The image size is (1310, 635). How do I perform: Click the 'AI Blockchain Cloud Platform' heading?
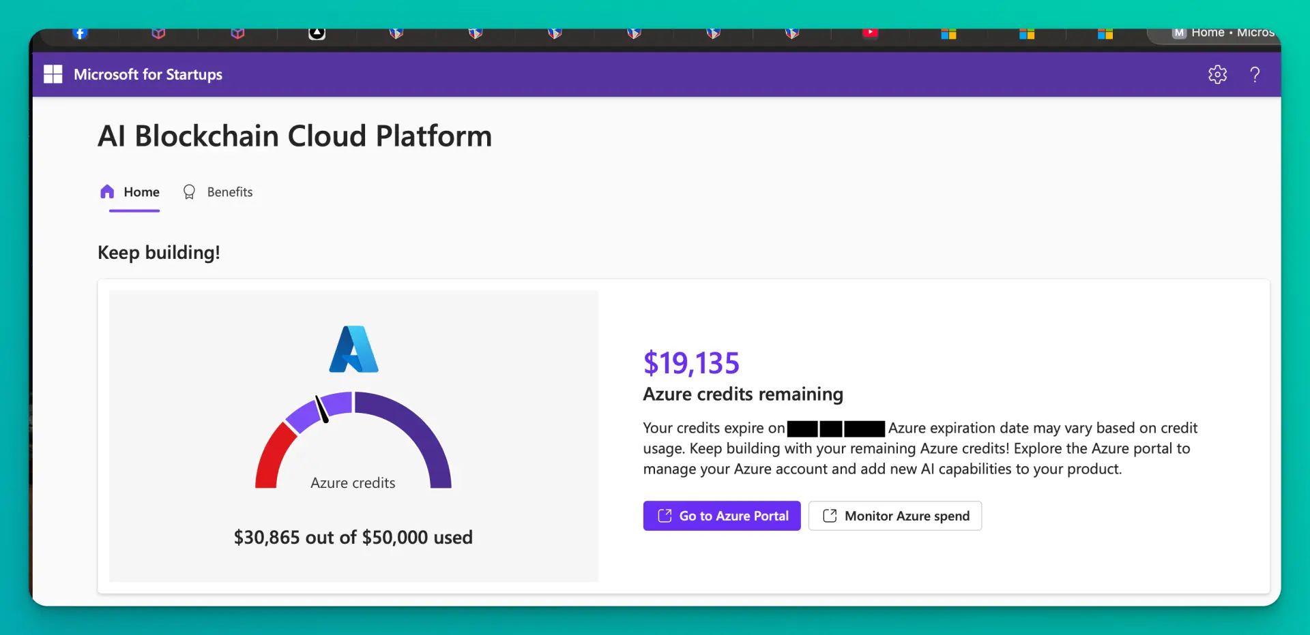pos(295,136)
